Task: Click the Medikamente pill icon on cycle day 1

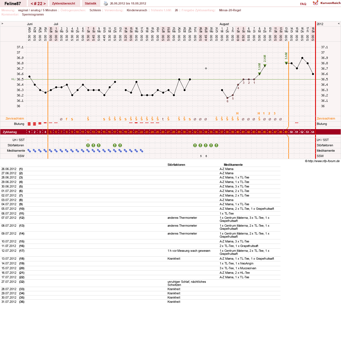Action: click(29, 151)
